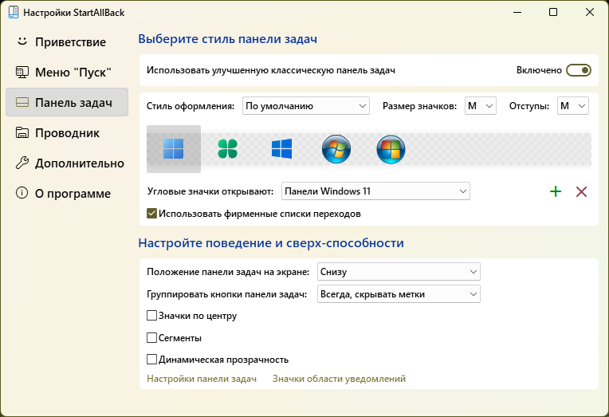Expand Группировать кнопки панели задач dropdown

399,294
